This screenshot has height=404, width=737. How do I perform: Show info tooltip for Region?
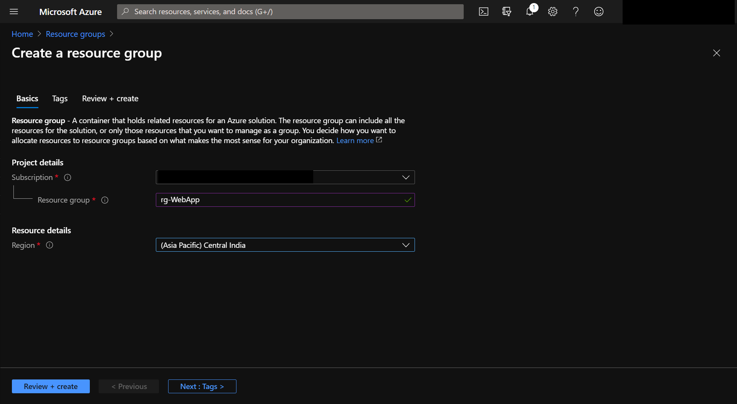50,245
